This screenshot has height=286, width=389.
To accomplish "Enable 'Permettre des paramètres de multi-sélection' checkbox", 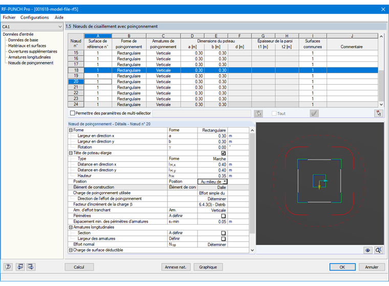I will coord(73,113).
